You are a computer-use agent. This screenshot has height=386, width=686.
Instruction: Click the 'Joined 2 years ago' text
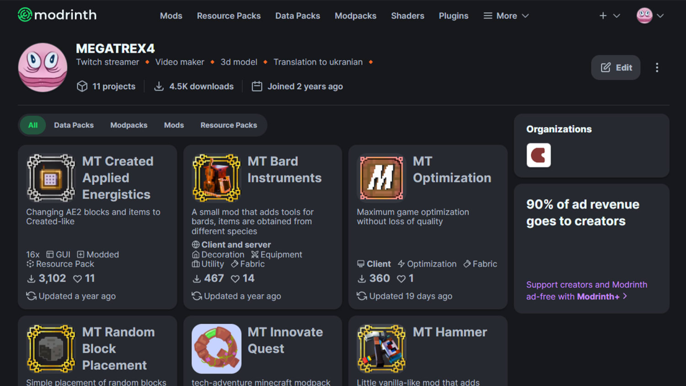[305, 86]
